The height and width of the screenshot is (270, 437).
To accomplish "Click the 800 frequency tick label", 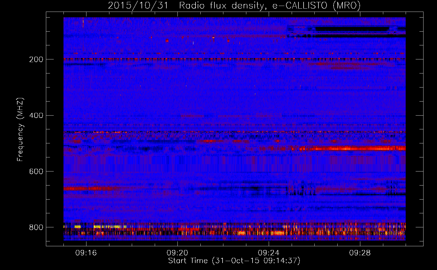I will 36,227.
